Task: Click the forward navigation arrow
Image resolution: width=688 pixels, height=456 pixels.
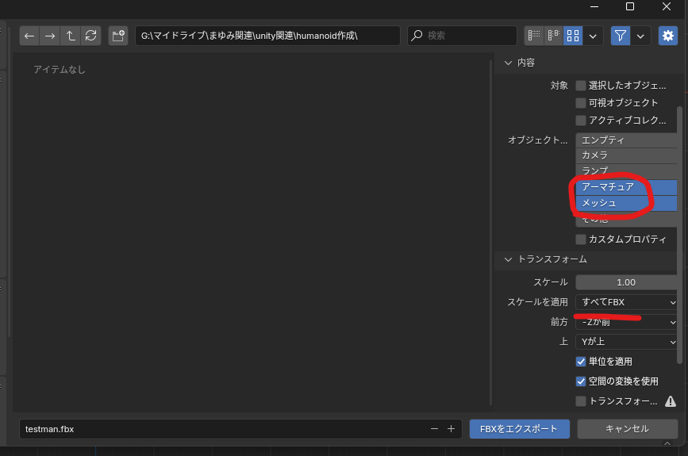Action: tap(50, 36)
